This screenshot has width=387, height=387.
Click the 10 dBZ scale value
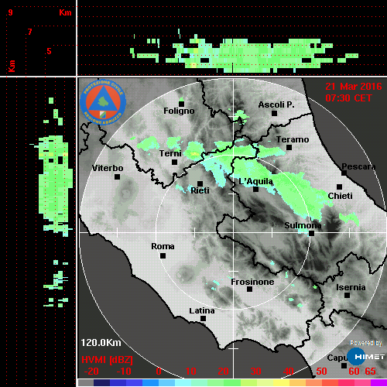(x=191, y=372)
